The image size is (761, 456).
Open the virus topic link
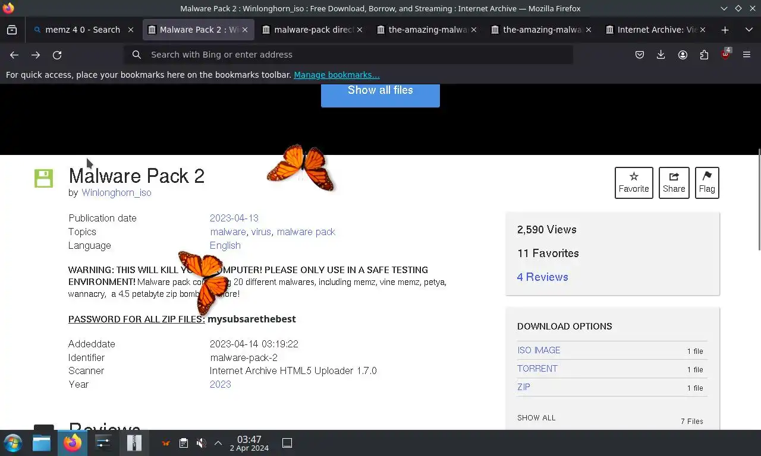[261, 232]
